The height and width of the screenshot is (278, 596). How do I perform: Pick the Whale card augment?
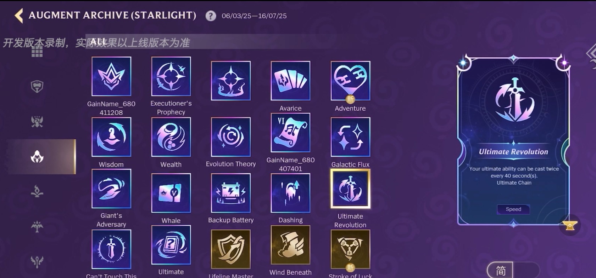(x=171, y=193)
